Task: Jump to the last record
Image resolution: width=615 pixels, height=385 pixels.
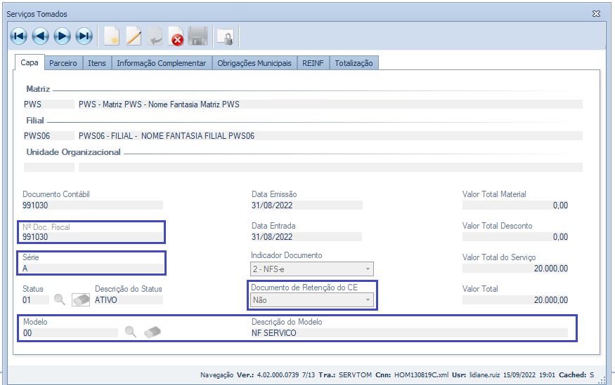Action: (x=84, y=36)
